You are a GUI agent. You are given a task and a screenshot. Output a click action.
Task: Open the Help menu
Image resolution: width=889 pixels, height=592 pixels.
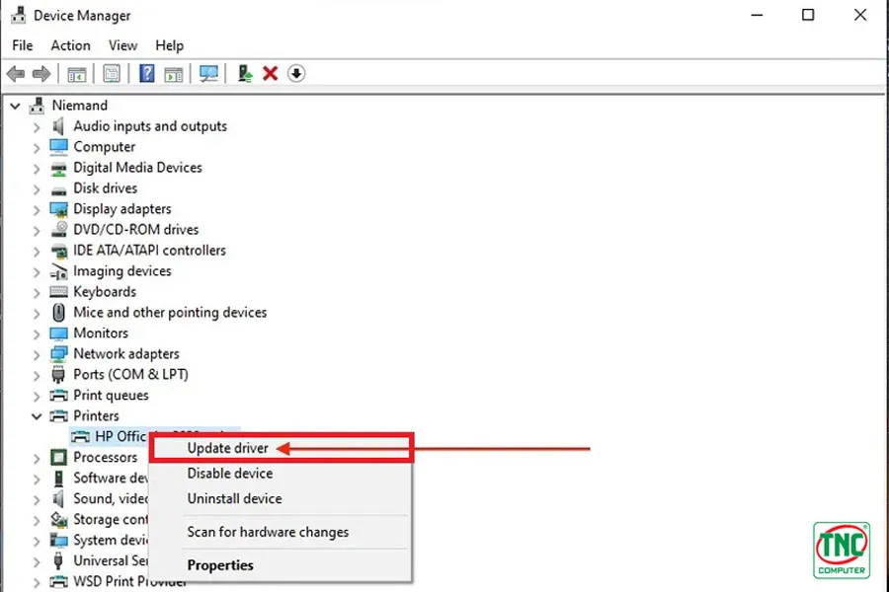(170, 45)
